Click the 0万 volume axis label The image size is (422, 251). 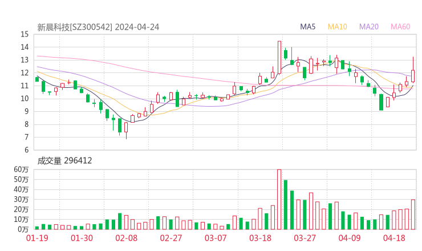click(x=23, y=229)
